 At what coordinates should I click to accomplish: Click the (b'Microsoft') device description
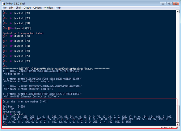(x=13, y=74)
